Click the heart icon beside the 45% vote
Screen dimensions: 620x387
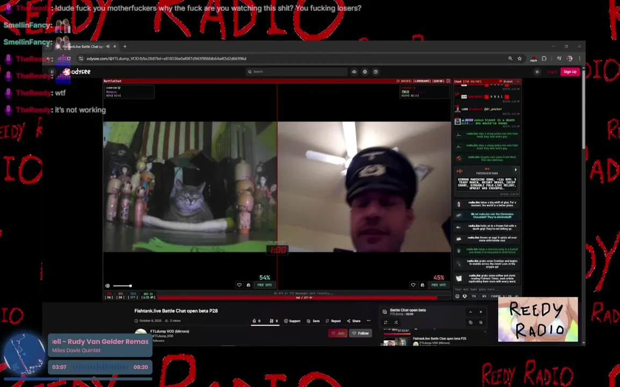[x=413, y=285]
